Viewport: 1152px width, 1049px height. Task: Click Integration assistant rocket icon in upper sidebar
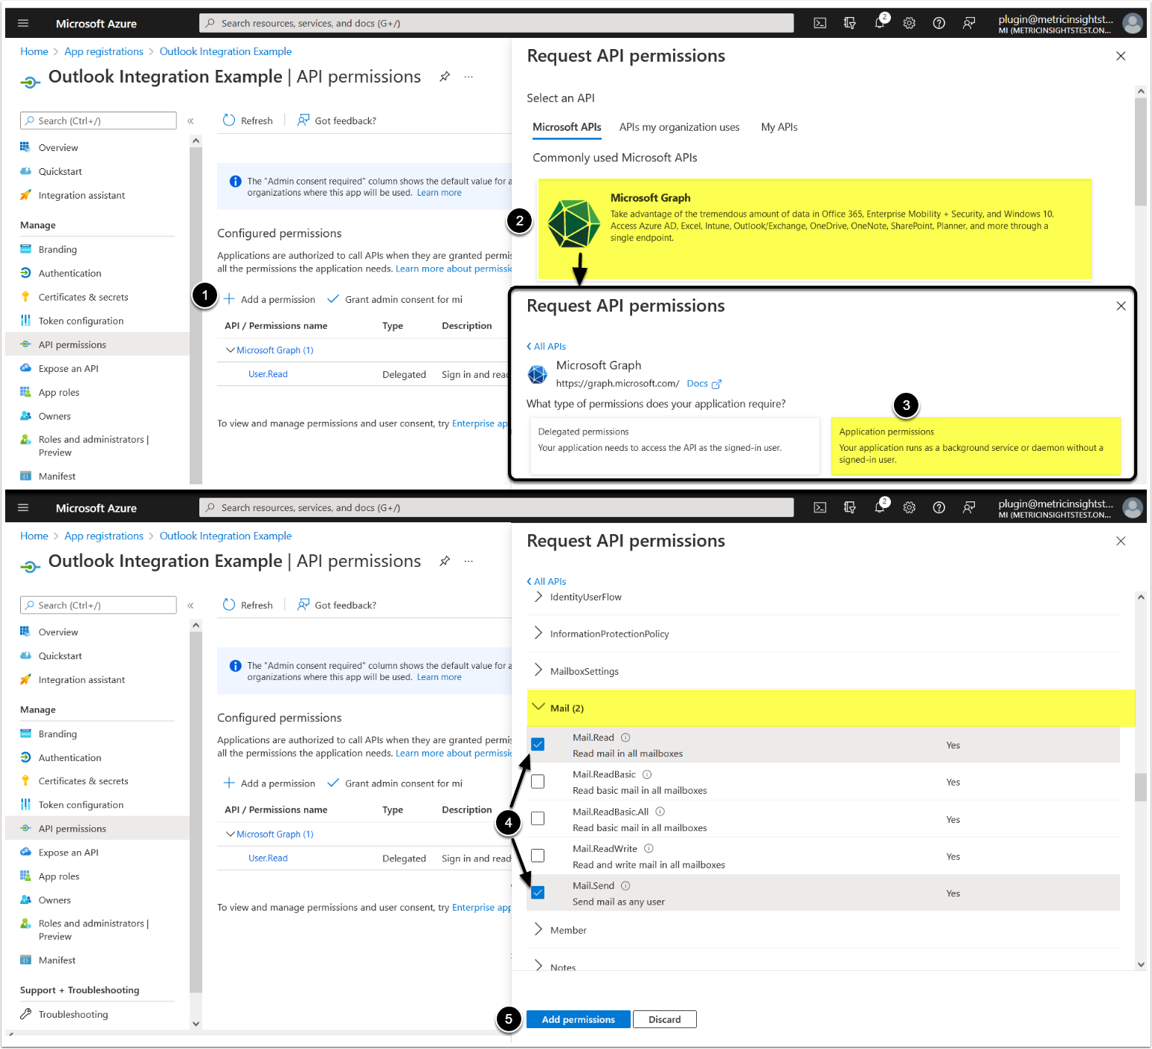point(25,195)
